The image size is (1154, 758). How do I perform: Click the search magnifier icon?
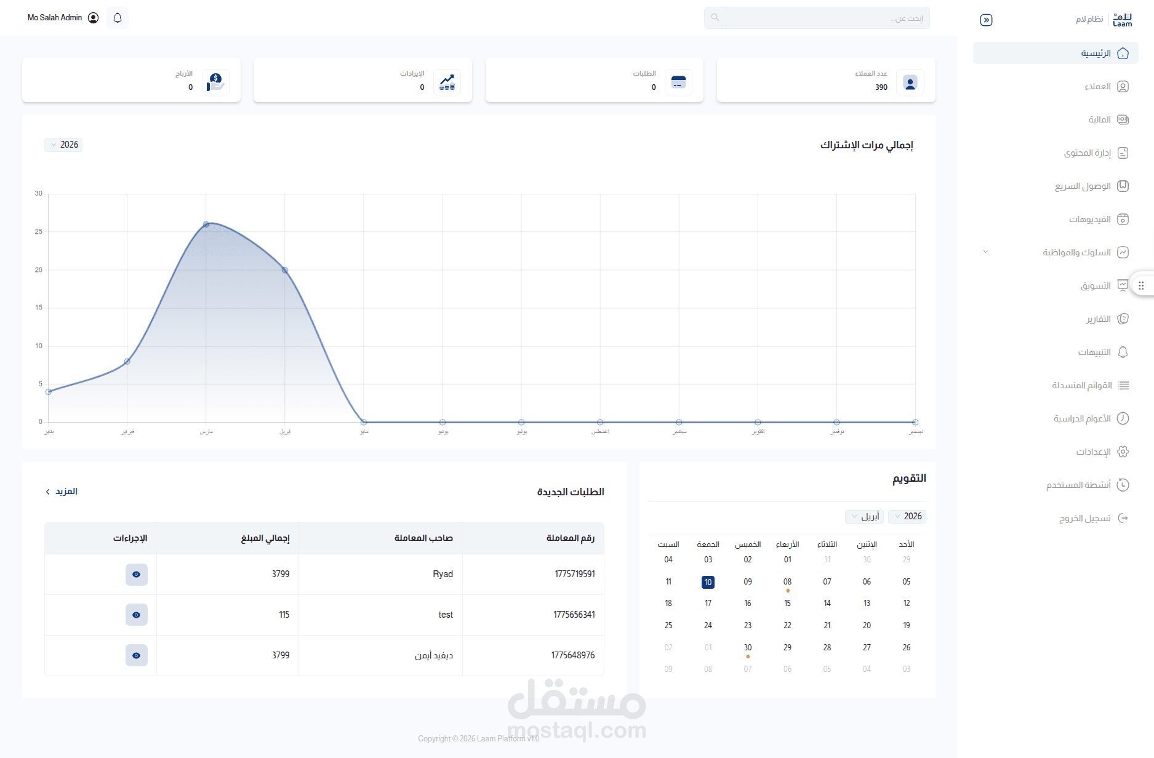[715, 18]
